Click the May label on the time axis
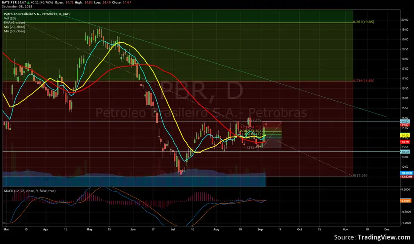This screenshot has width=414, height=244. (89, 229)
